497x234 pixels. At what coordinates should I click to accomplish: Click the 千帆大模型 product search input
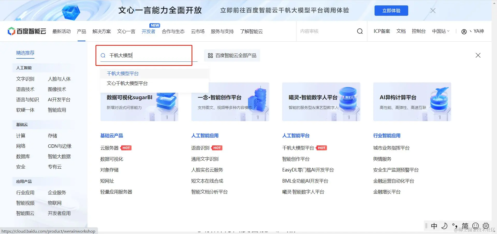pyautogui.click(x=149, y=56)
